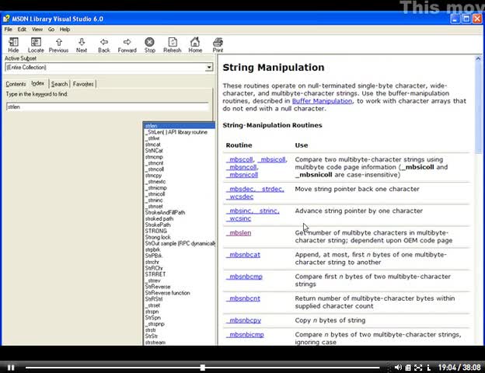This screenshot has width=485, height=373.
Task: Open the Help menu
Action: click(x=65, y=30)
